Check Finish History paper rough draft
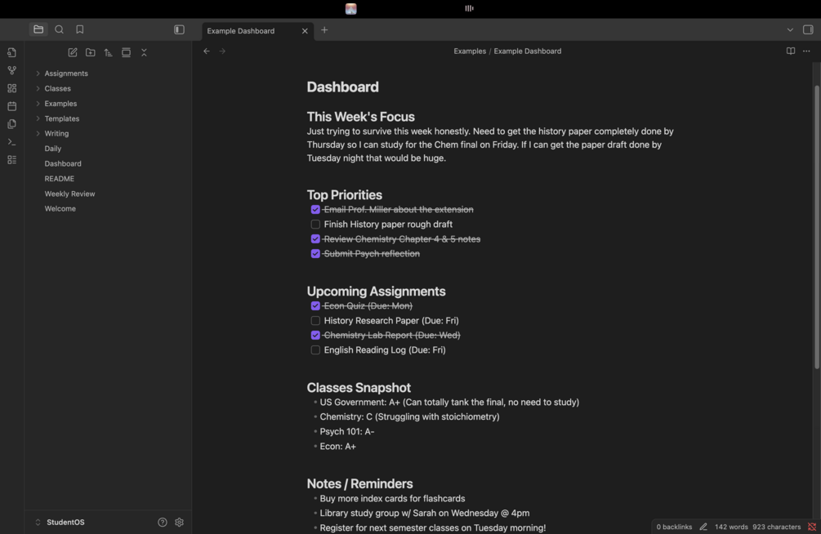 tap(315, 225)
